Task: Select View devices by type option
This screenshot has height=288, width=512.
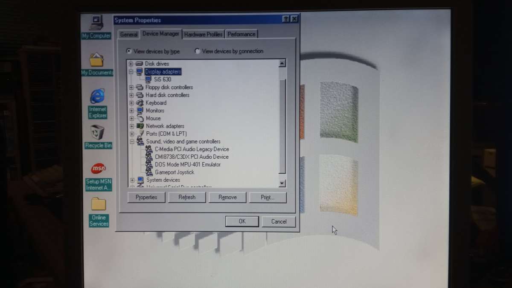Action: click(129, 51)
